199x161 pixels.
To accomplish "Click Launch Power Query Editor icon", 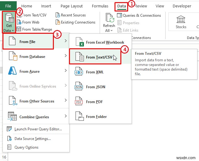I will coord(9,129).
